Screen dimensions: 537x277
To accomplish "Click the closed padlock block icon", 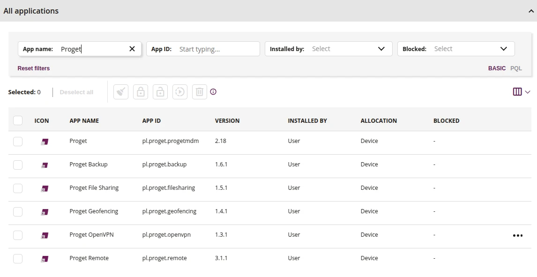I will (141, 92).
